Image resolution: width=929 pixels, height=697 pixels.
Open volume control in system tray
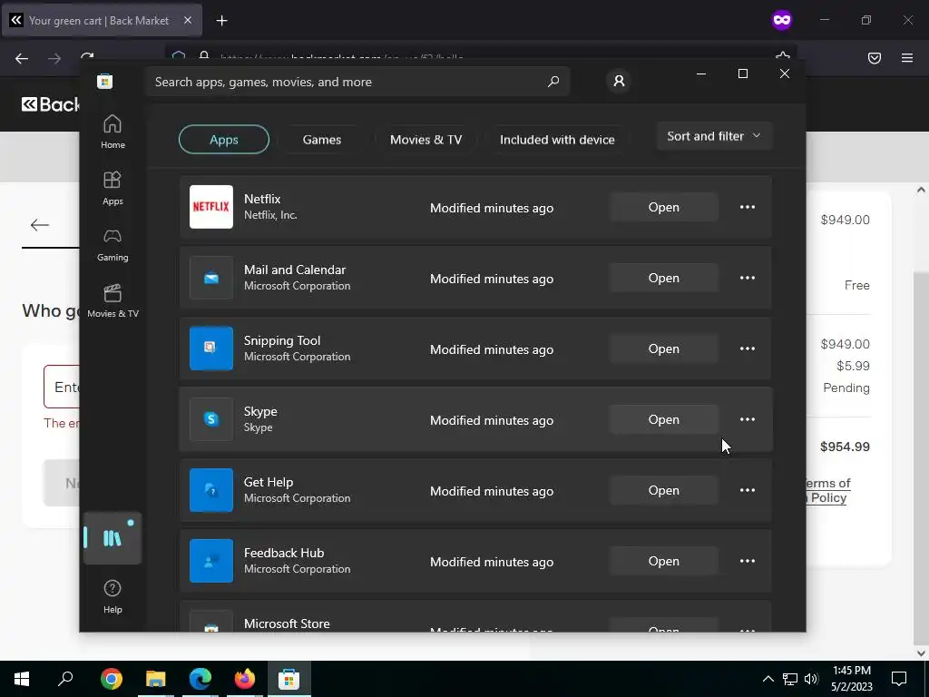811,679
